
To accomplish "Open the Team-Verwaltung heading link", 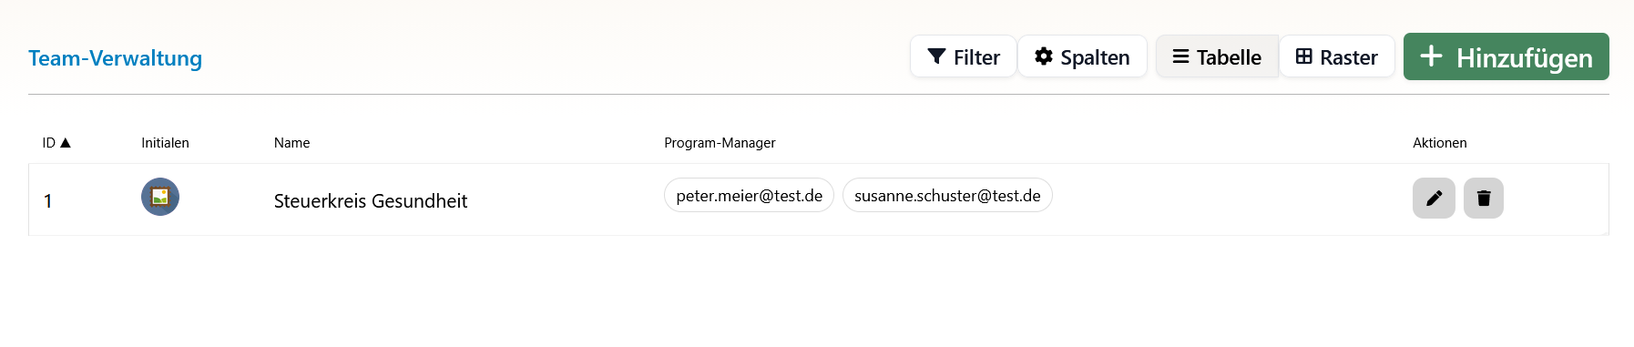I will [x=115, y=58].
